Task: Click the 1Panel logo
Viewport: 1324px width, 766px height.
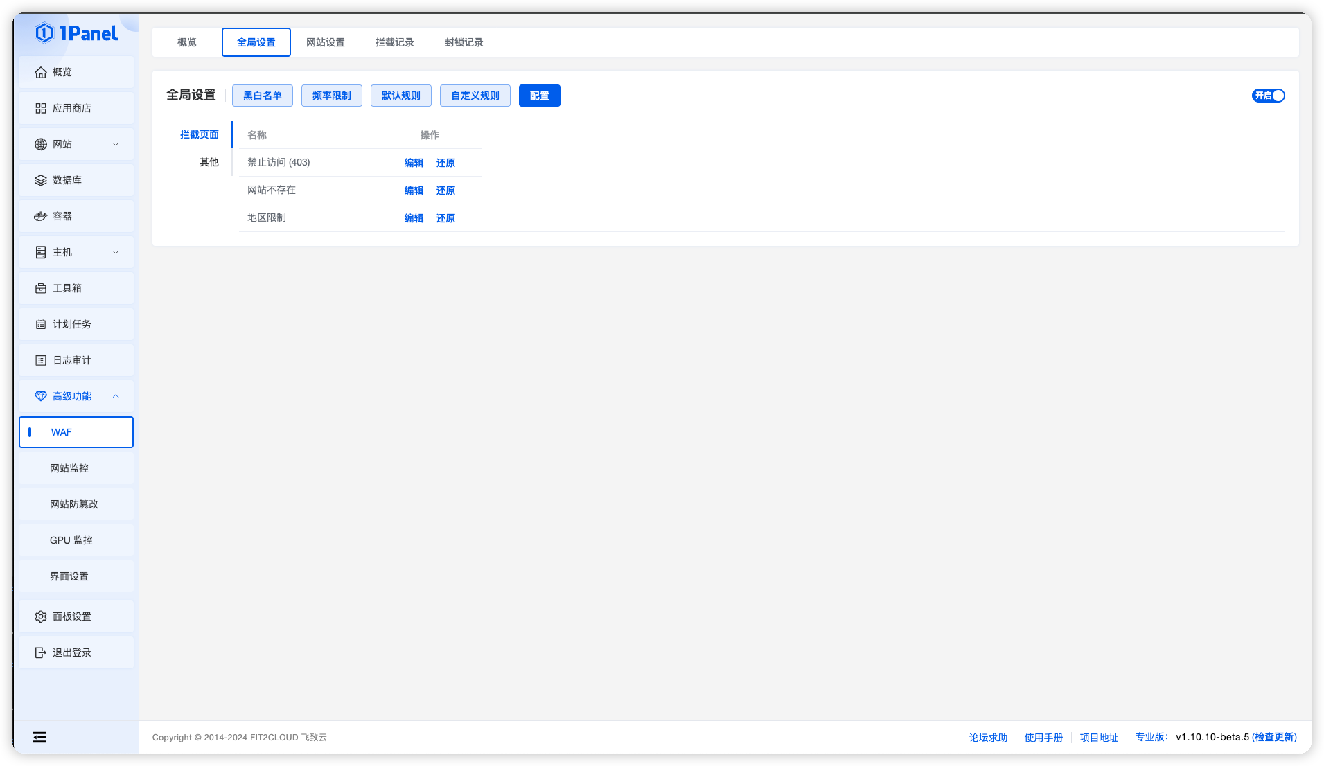Action: coord(76,33)
